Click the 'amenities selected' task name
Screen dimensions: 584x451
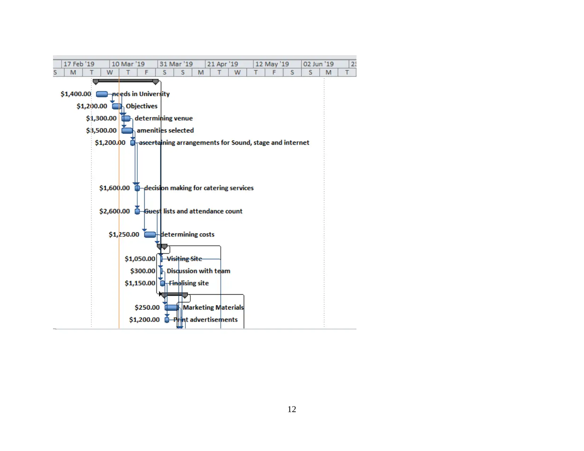166,131
